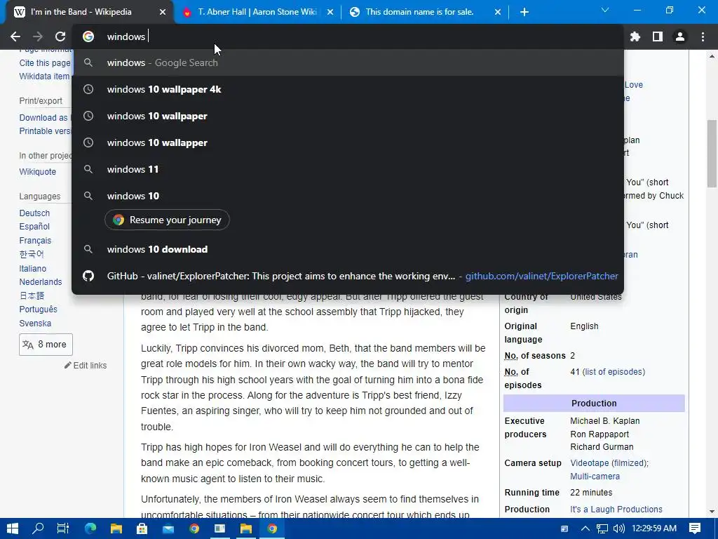The image size is (718, 539).
Task: Open the Chrome profile avatar menu
Action: [x=680, y=36]
